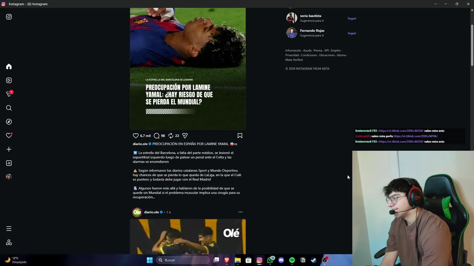
Task: Click the Ubicaciones footer link
Action: (327, 55)
